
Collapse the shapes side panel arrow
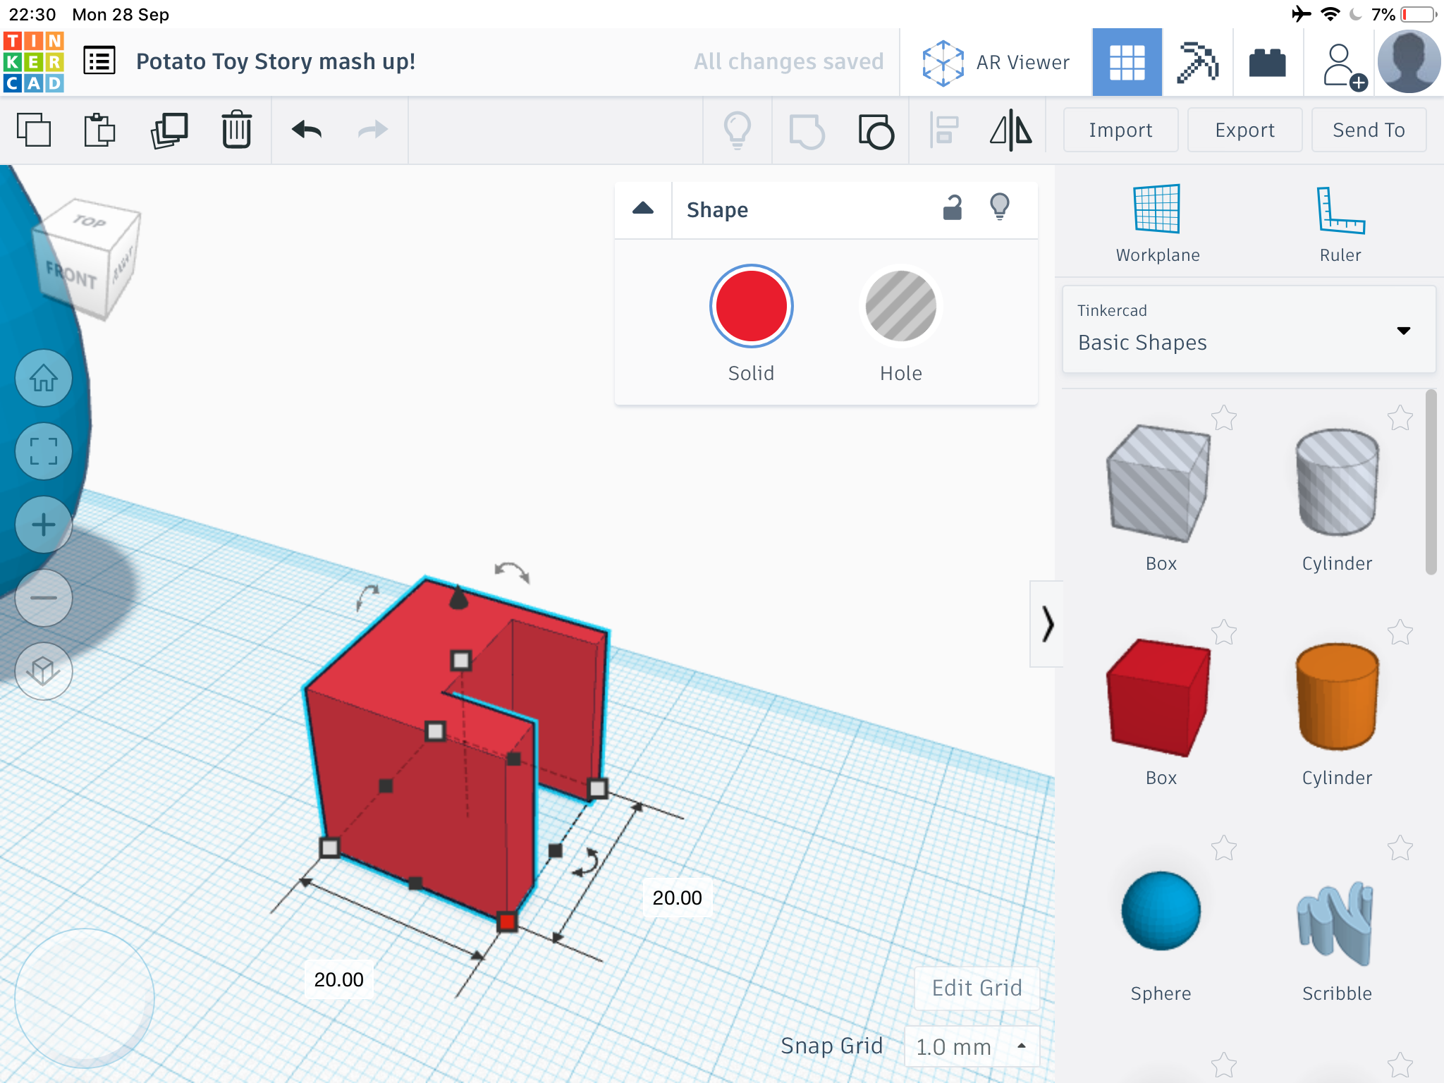pyautogui.click(x=1047, y=624)
